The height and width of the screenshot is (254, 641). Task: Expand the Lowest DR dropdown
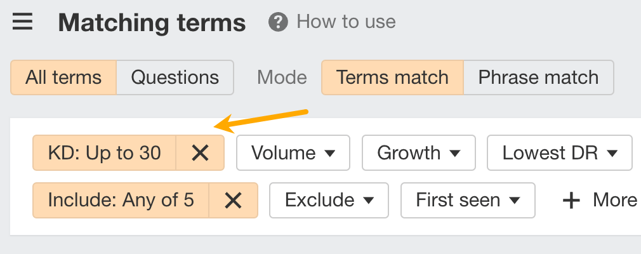tap(560, 153)
